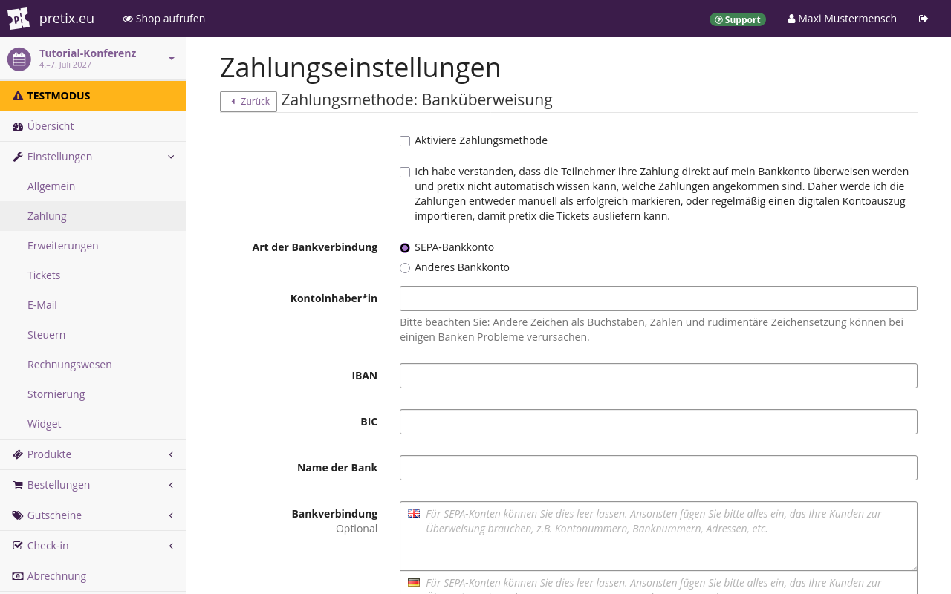951x594 pixels.
Task: Expand the Produkte submenu chevron
Action: pyautogui.click(x=171, y=454)
